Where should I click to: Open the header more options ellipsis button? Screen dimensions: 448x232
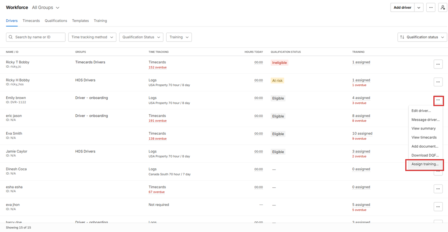(x=431, y=8)
